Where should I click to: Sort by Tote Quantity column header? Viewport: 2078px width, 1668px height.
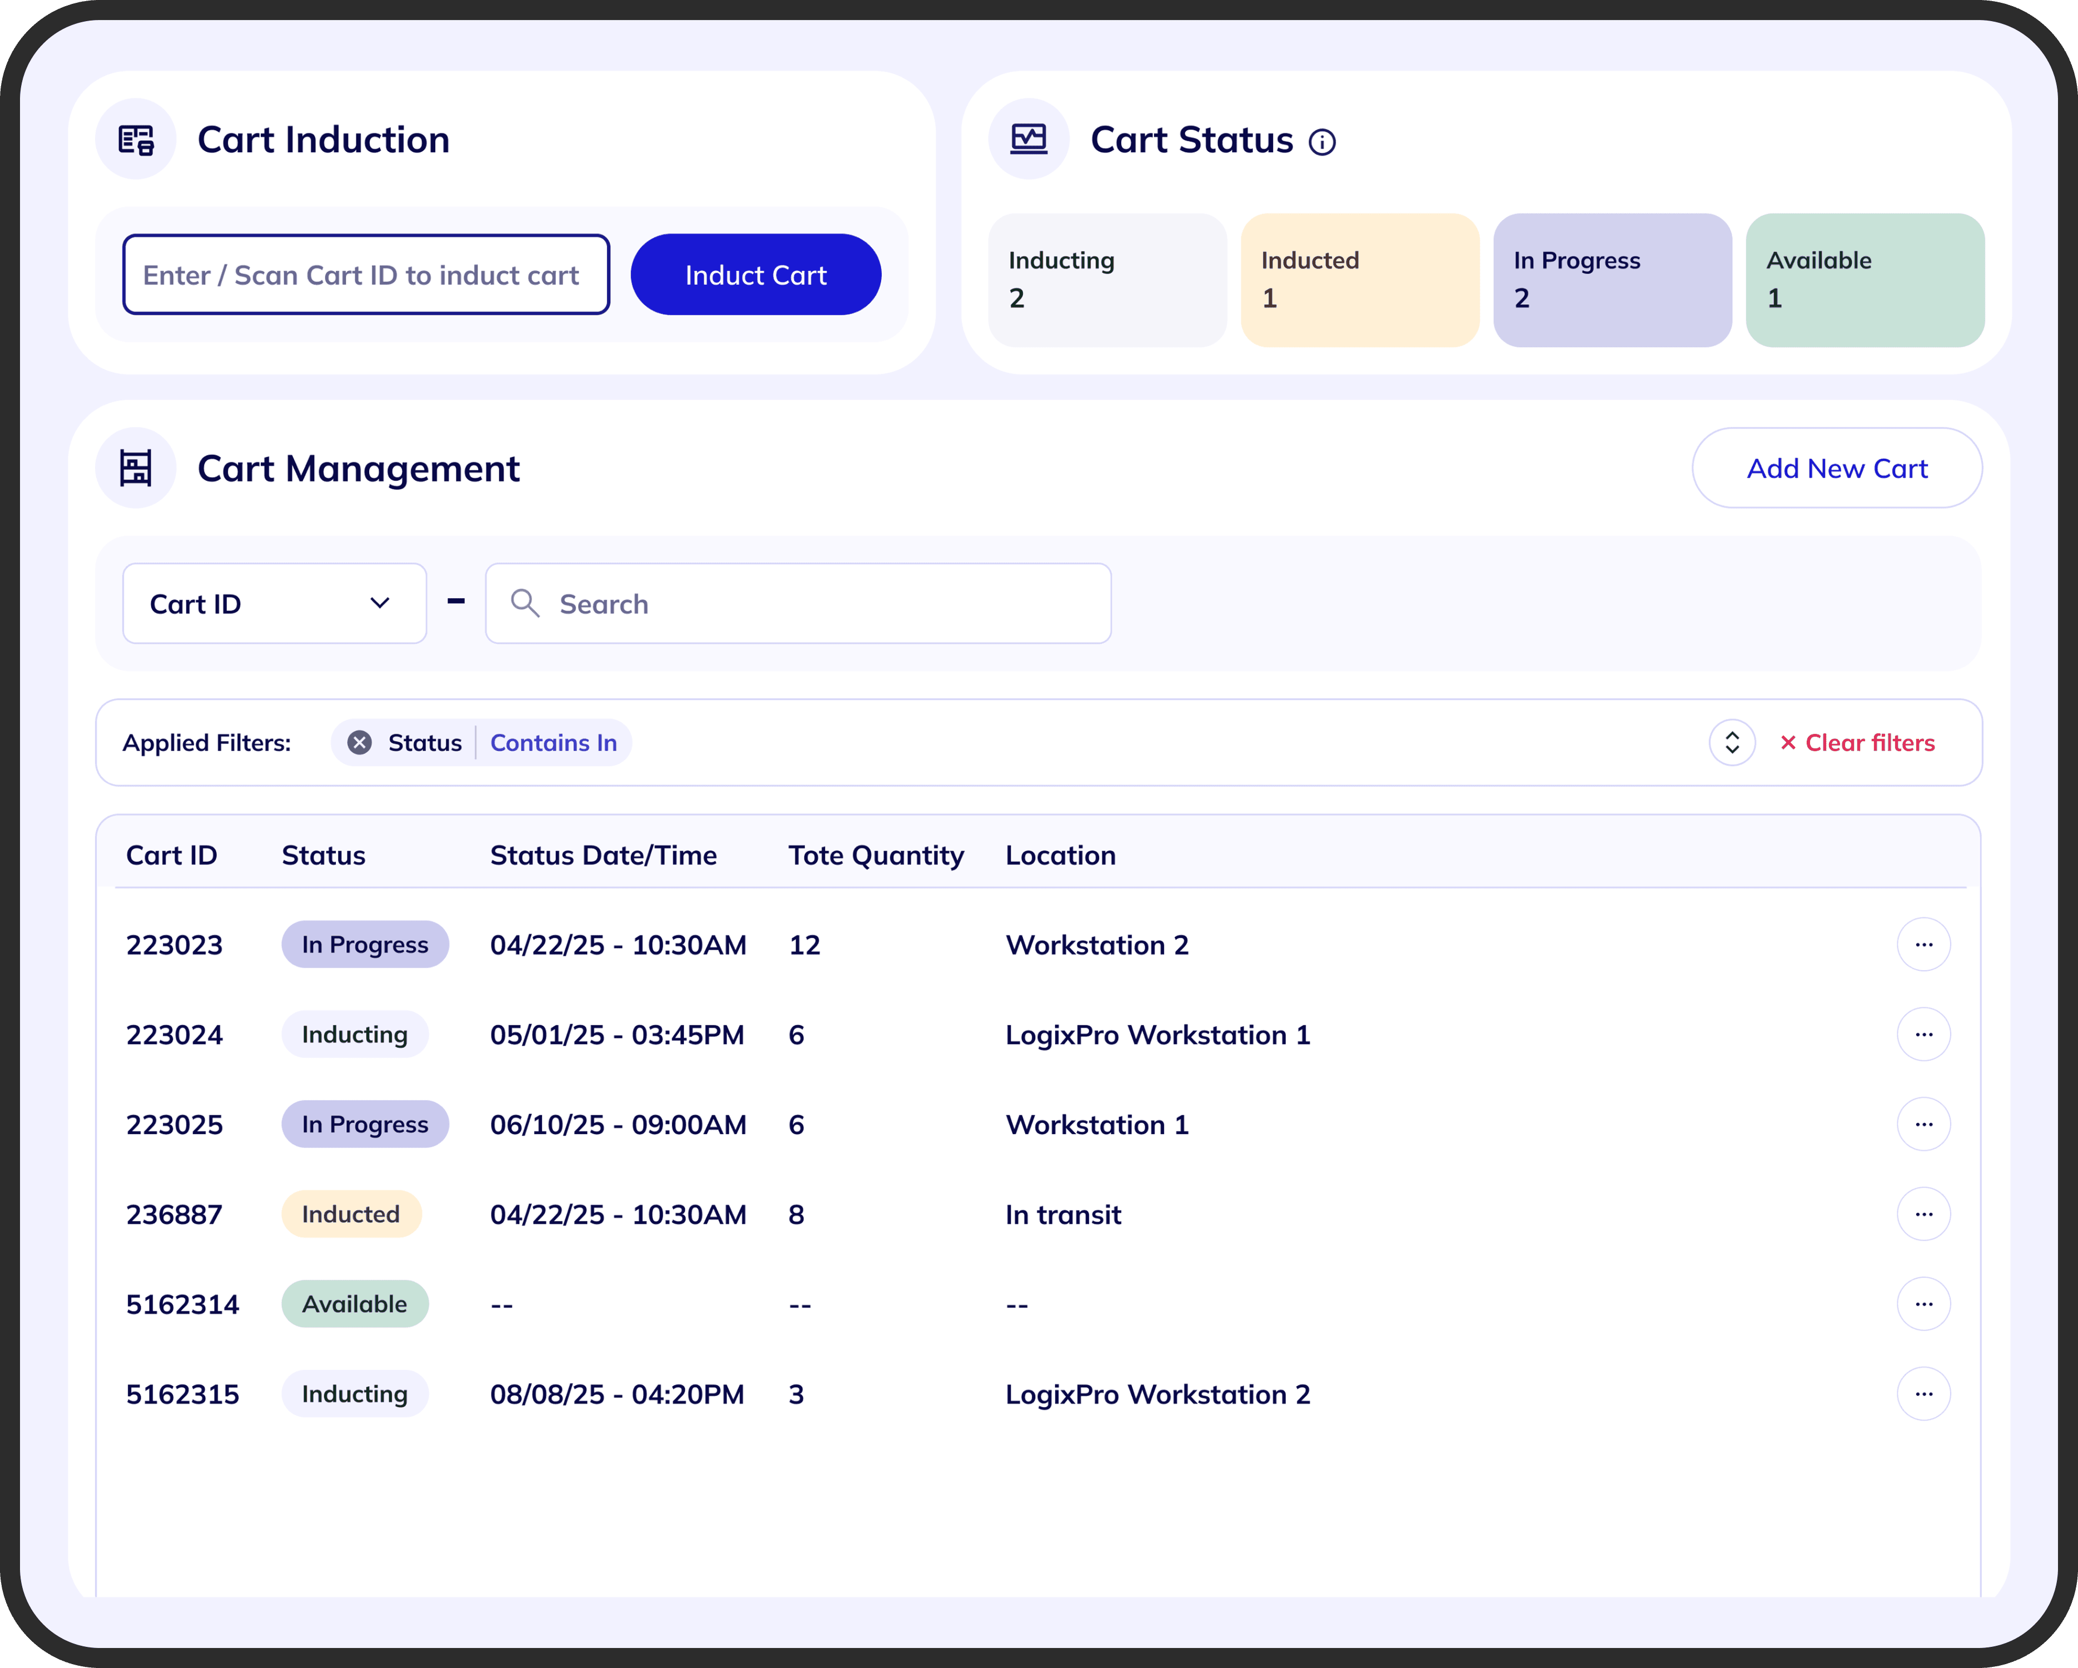(x=876, y=855)
